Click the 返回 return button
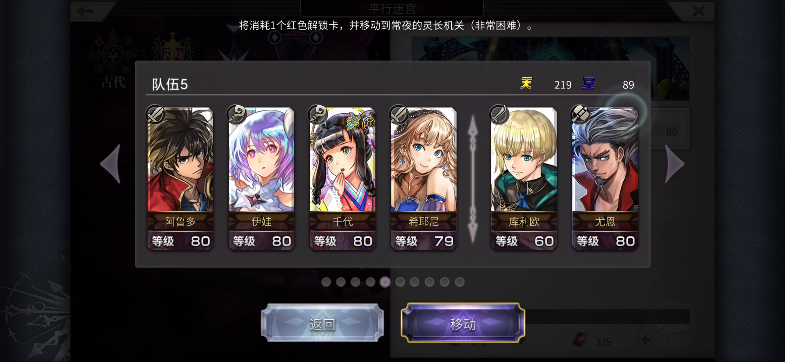Screen dimensions: 785x362 pos(322,323)
